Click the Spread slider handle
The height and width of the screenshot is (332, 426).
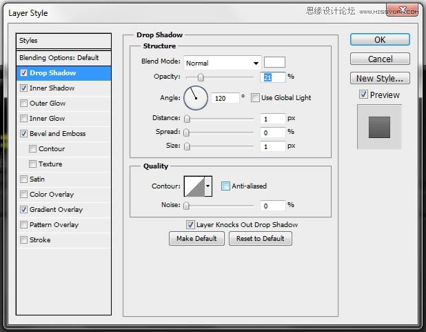pyautogui.click(x=186, y=133)
